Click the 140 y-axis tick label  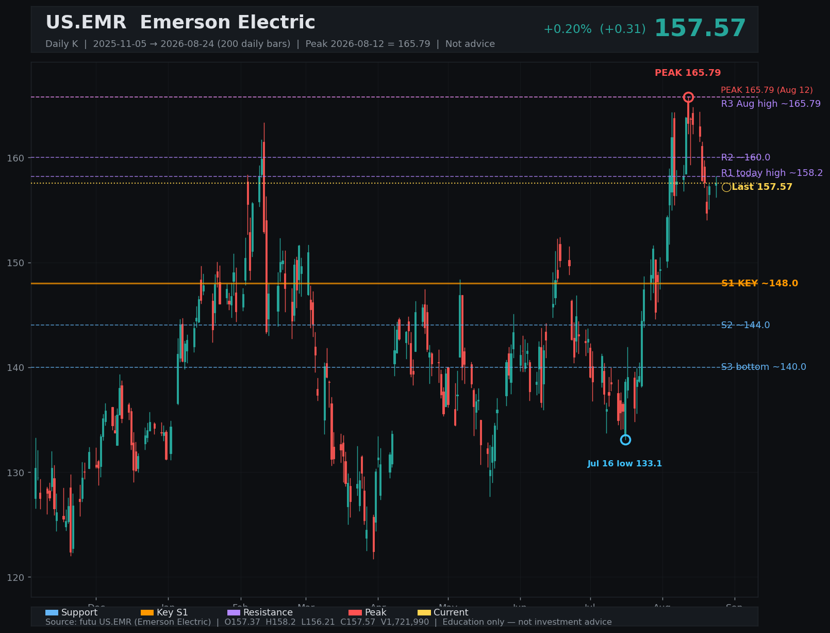[x=15, y=368]
